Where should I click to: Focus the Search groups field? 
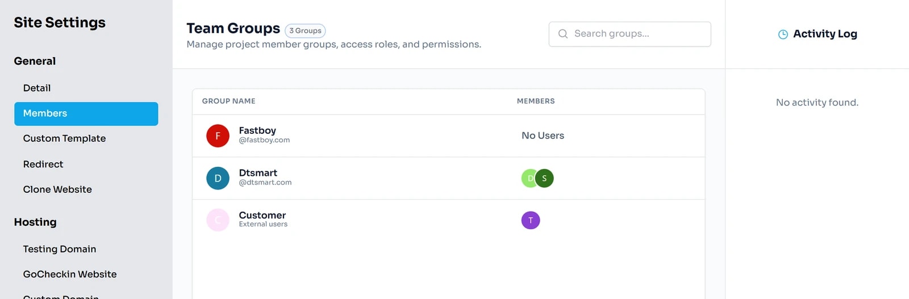tap(629, 34)
